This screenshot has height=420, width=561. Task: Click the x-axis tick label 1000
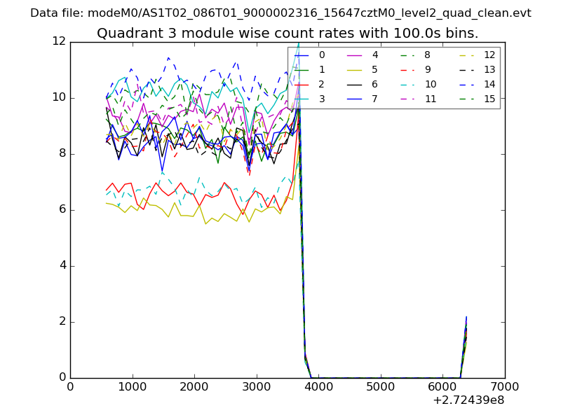pyautogui.click(x=132, y=386)
